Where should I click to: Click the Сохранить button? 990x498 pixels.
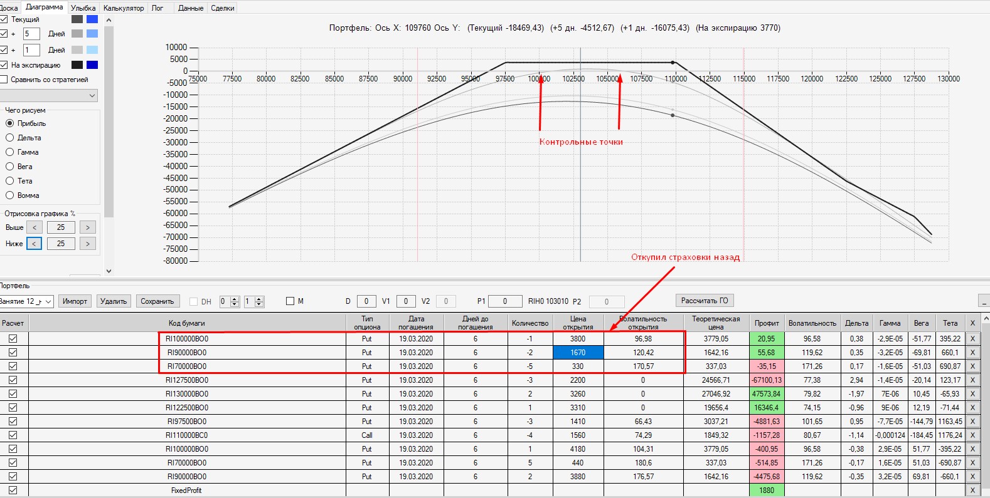pos(157,301)
